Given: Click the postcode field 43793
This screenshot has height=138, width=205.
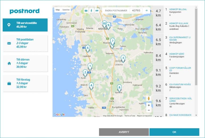Looking at the screenshot, I should click(x=136, y=11).
